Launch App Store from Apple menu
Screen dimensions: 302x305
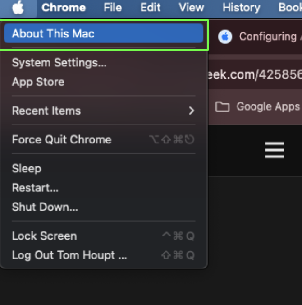[104, 82]
